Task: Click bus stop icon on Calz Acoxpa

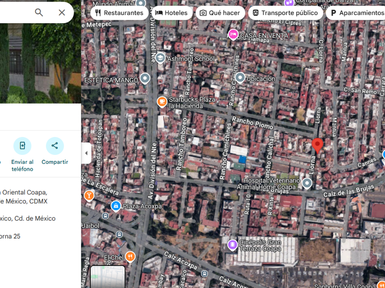Action: point(204,273)
